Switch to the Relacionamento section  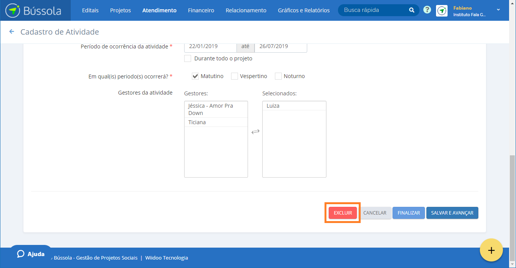[x=246, y=10]
